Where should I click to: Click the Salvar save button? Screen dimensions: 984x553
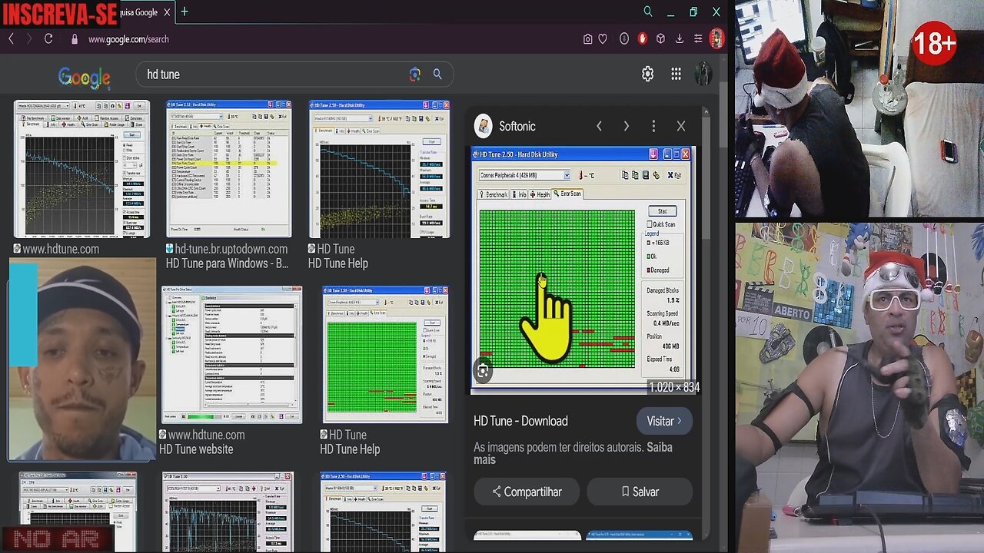(x=640, y=492)
